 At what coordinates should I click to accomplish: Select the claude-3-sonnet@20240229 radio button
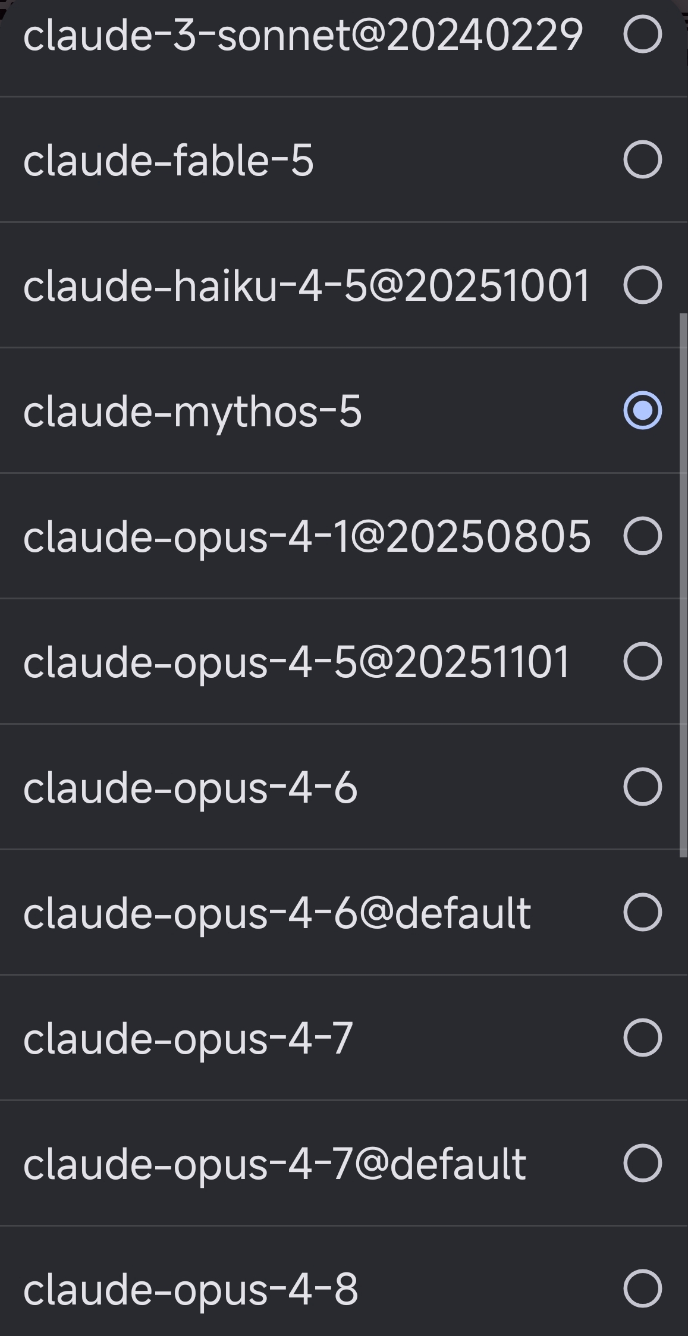[642, 34]
